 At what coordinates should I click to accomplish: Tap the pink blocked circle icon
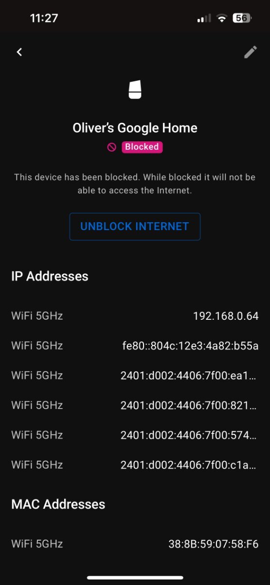[x=112, y=147]
